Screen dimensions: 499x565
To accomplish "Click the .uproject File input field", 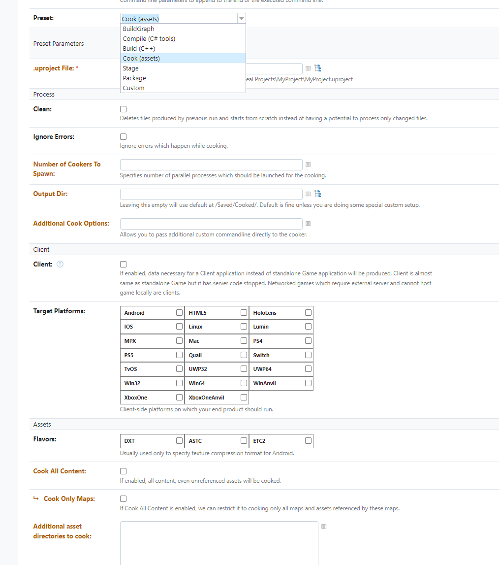I will coord(274,68).
